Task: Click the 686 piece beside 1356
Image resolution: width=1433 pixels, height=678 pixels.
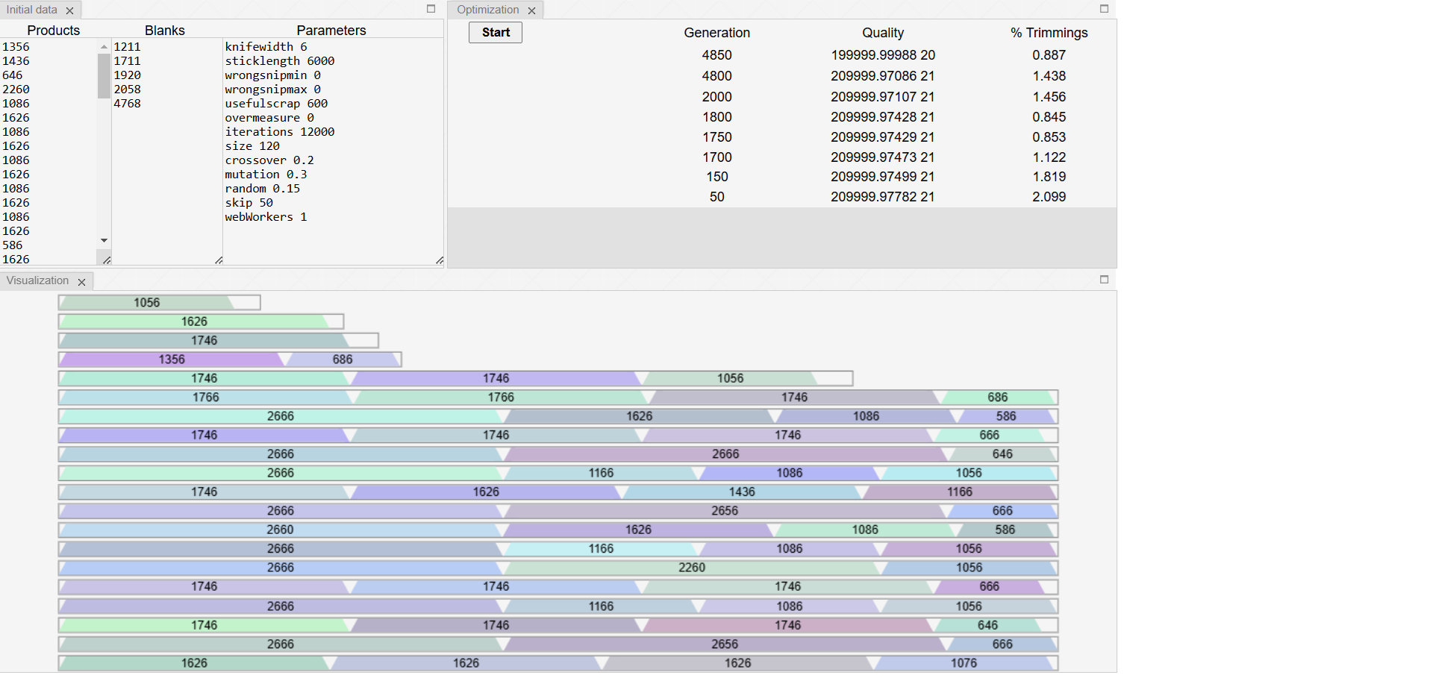Action: point(343,360)
